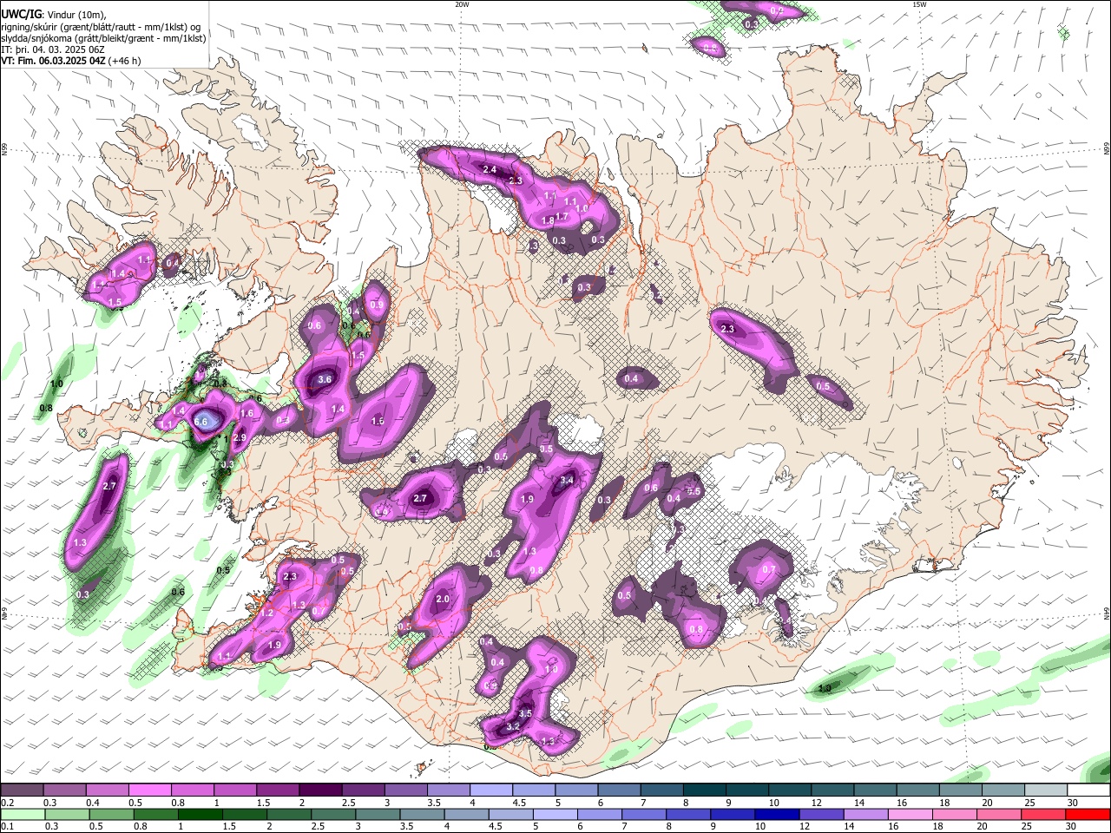Image resolution: width=1111 pixels, height=833 pixels.
Task: Select the 'Vindur (10m)' label in the header
Action: pyautogui.click(x=75, y=14)
